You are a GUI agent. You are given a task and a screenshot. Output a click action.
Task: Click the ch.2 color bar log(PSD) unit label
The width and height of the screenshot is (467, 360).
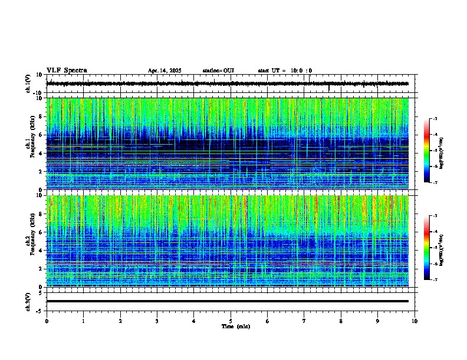[x=442, y=251]
